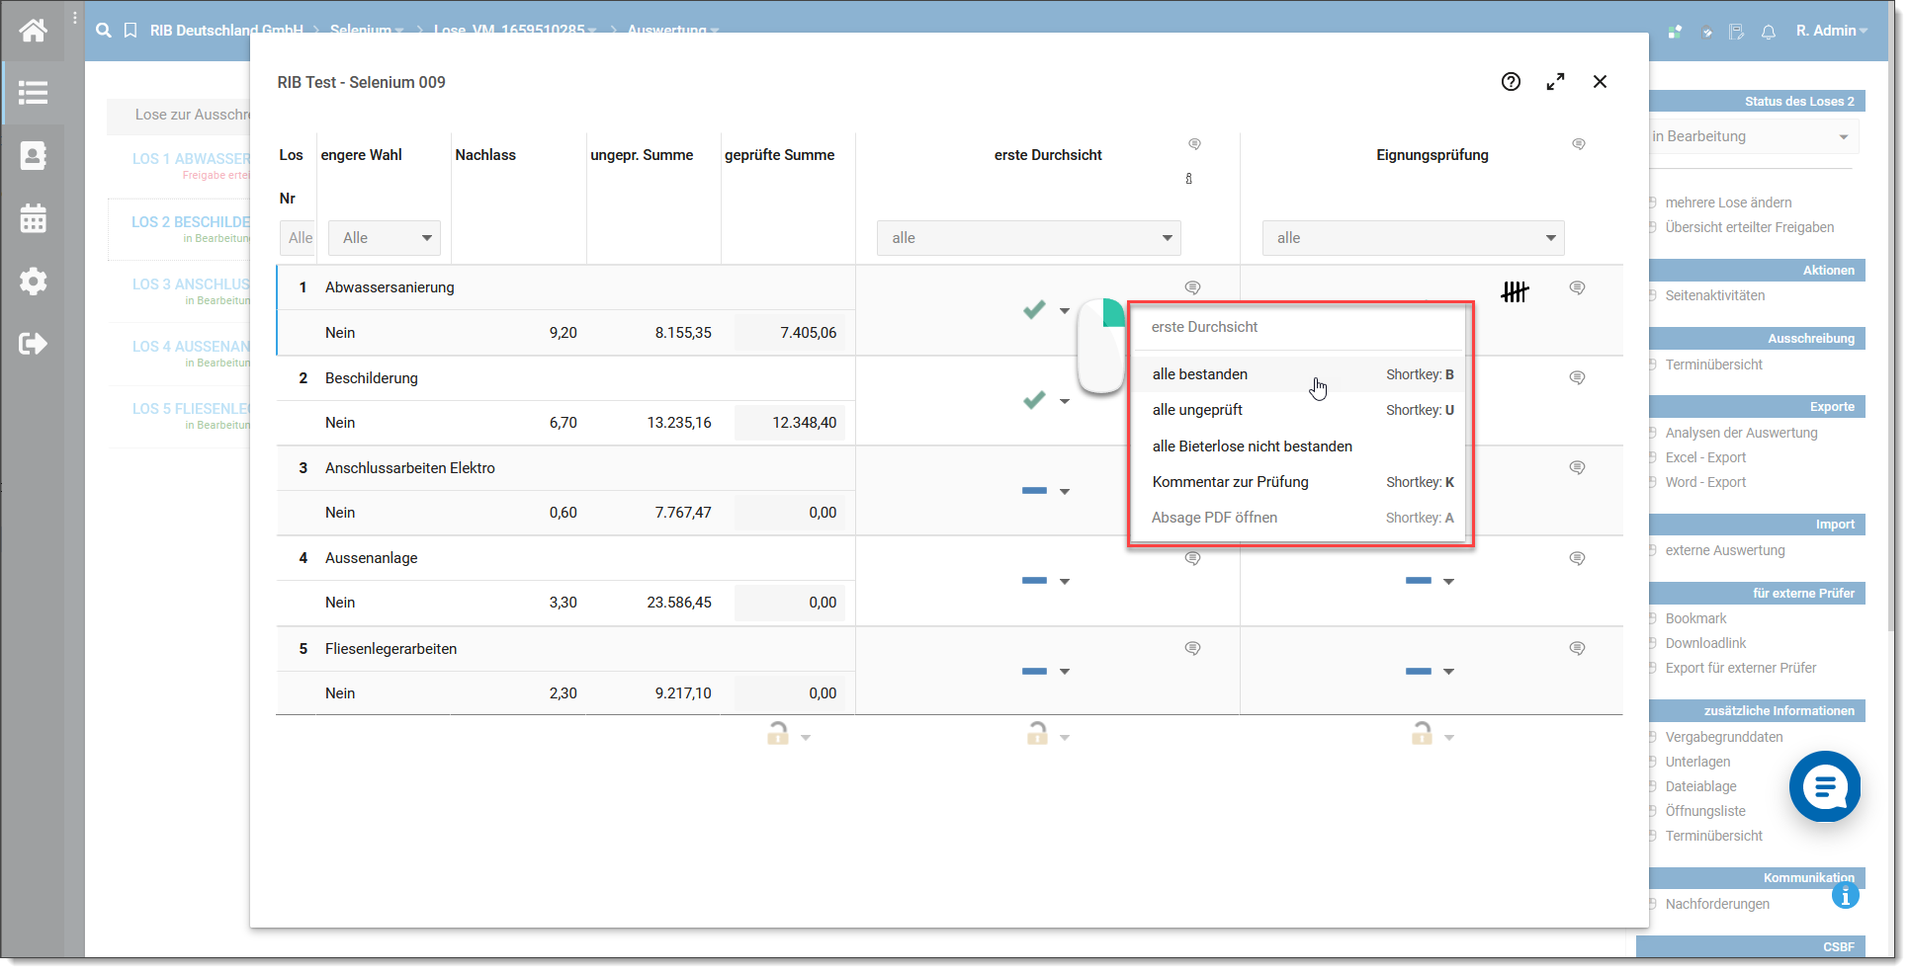Screen dimensions: 1910x973
Task: Expand arrow next to Eignungsprüfung lock
Action: click(x=1448, y=738)
